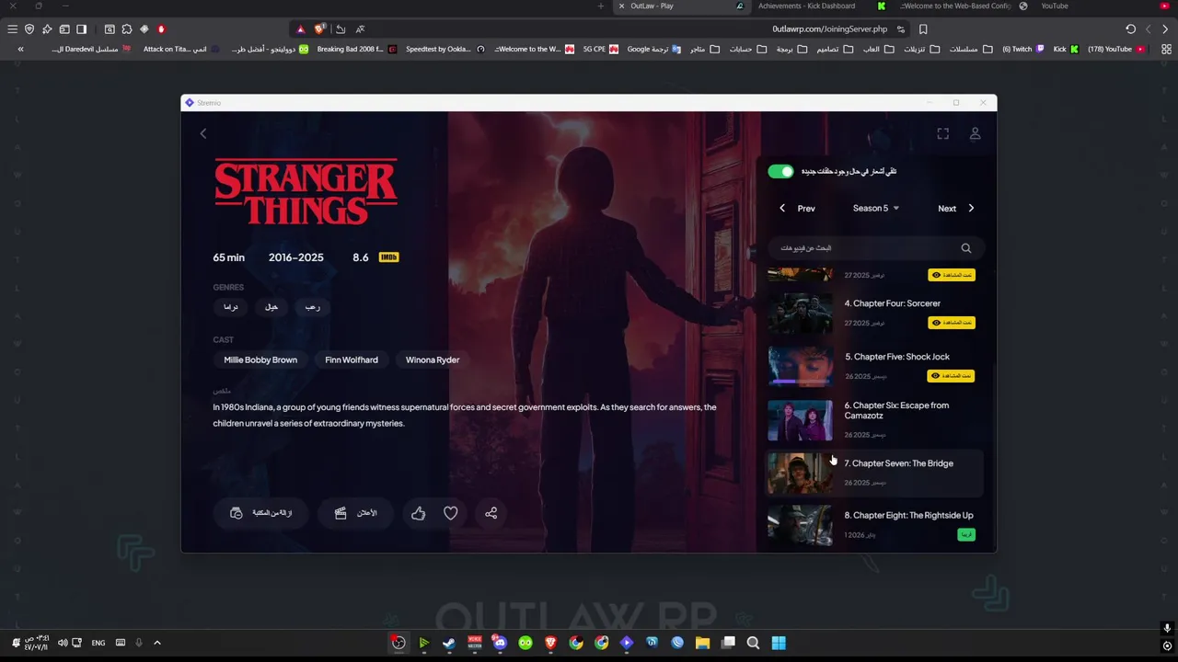Open Stremio from the taskbar
Viewport: 1178px width, 662px height.
[x=627, y=643]
